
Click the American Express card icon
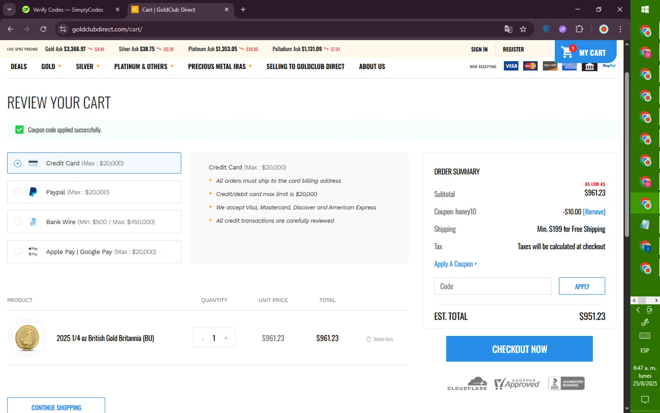(569, 66)
